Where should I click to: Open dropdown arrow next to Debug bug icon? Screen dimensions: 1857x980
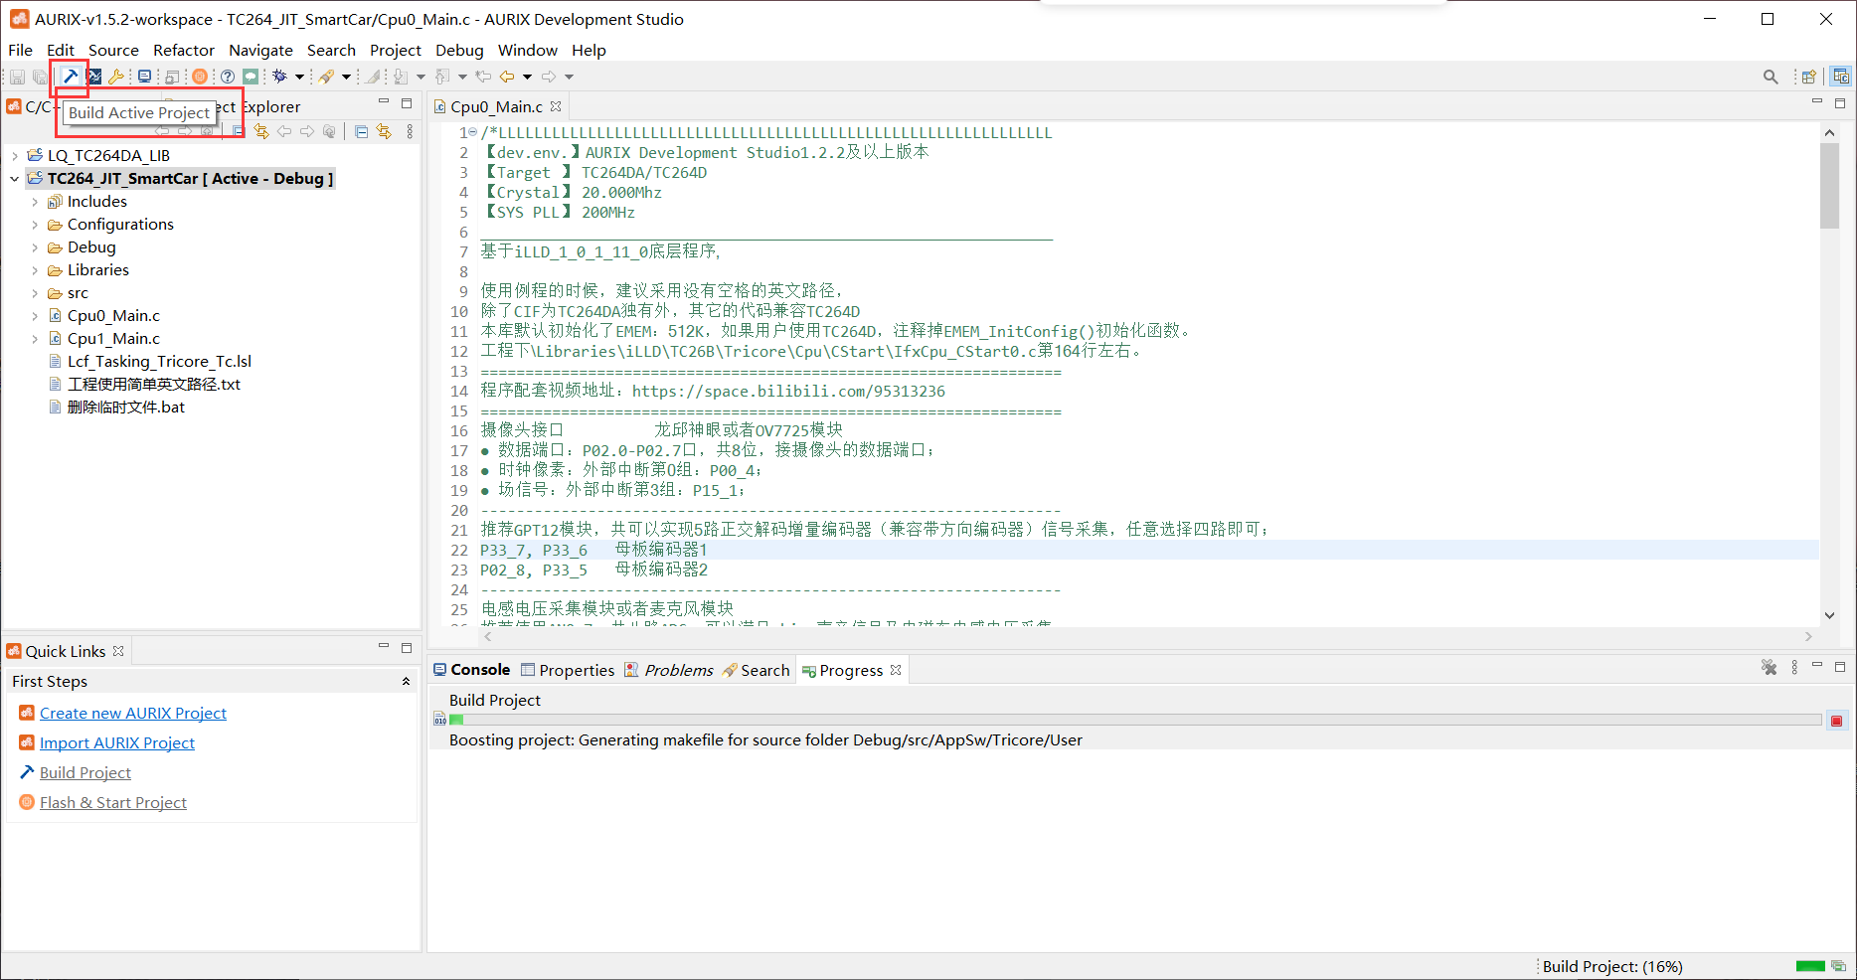click(x=299, y=77)
